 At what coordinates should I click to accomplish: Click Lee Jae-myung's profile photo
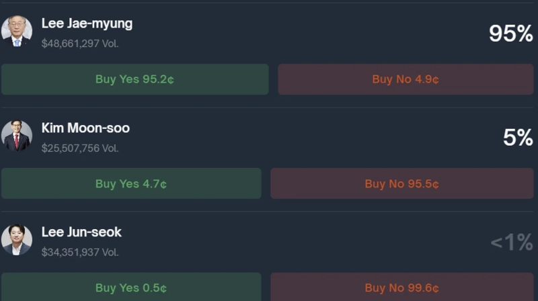(x=16, y=31)
